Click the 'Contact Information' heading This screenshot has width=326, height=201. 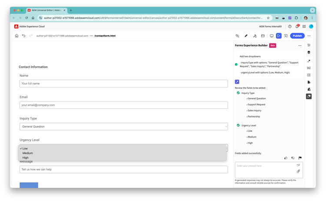(x=33, y=67)
